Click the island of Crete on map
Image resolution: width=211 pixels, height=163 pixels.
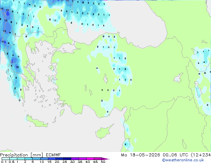click(36, 122)
